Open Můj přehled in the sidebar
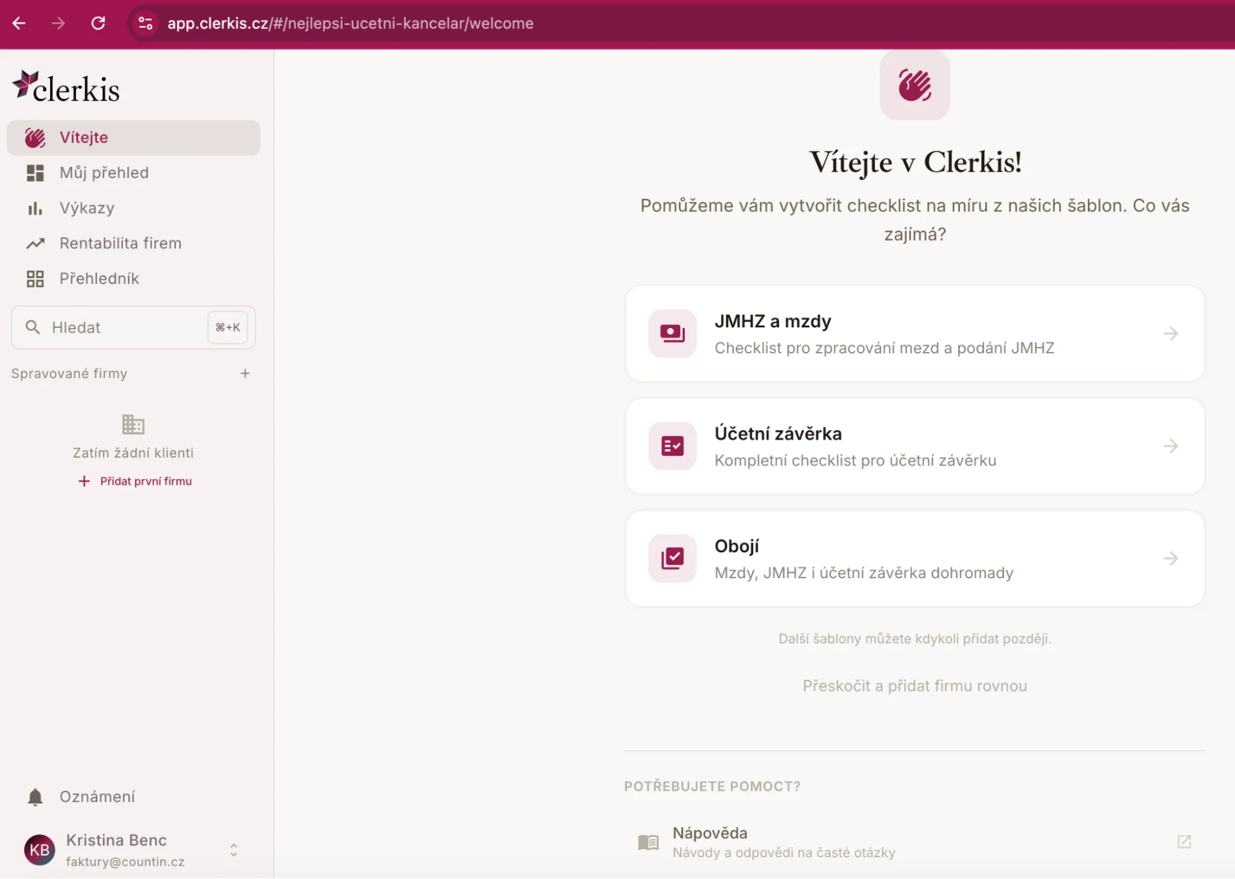The image size is (1235, 879). click(x=133, y=173)
